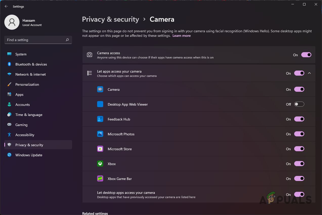Image resolution: width=322 pixels, height=215 pixels.
Task: Click the camera icon beside Camera access
Action: [x=90, y=54]
